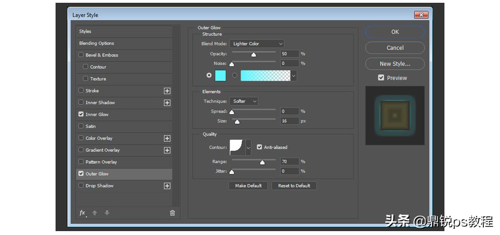This screenshot has width=500, height=235.
Task: Add another Drop Shadow with plus icon
Action: 167,186
